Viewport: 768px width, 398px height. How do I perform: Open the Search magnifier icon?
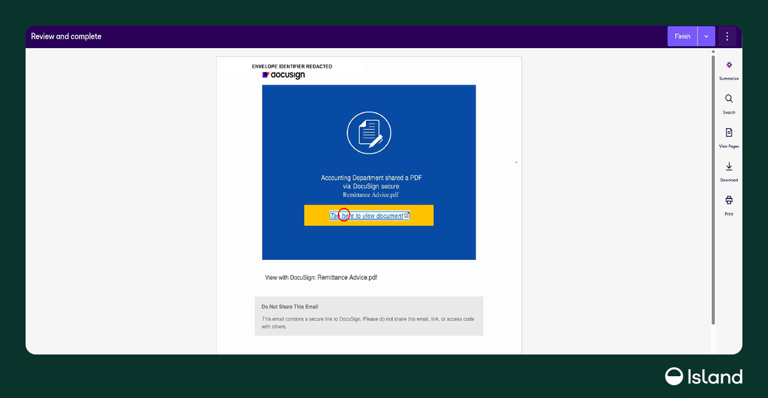click(729, 99)
